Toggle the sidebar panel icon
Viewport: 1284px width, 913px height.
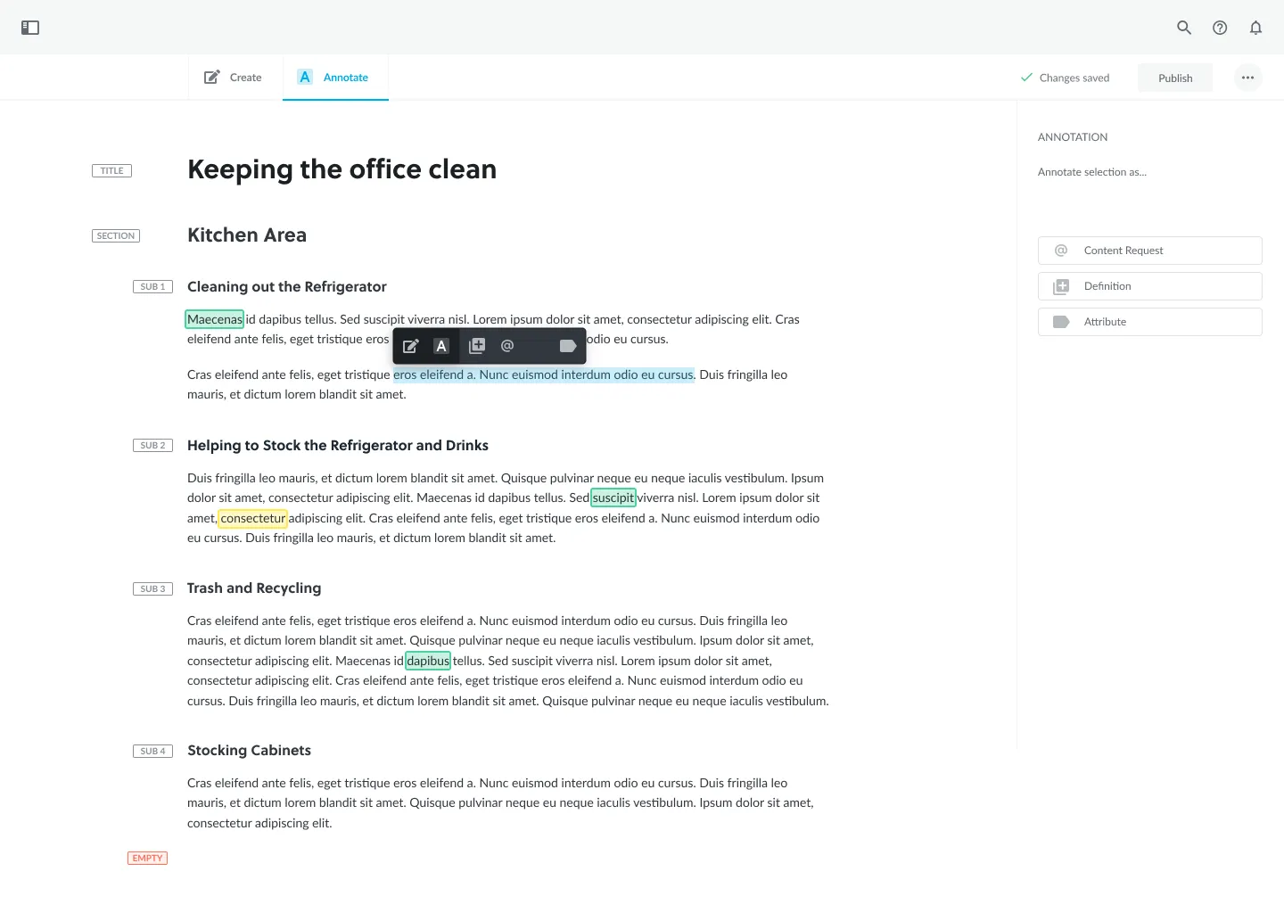tap(30, 28)
